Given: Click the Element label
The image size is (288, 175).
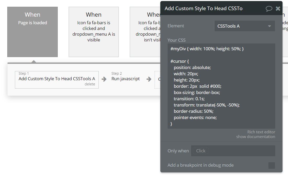Looking at the screenshot, I should tap(175, 26).
